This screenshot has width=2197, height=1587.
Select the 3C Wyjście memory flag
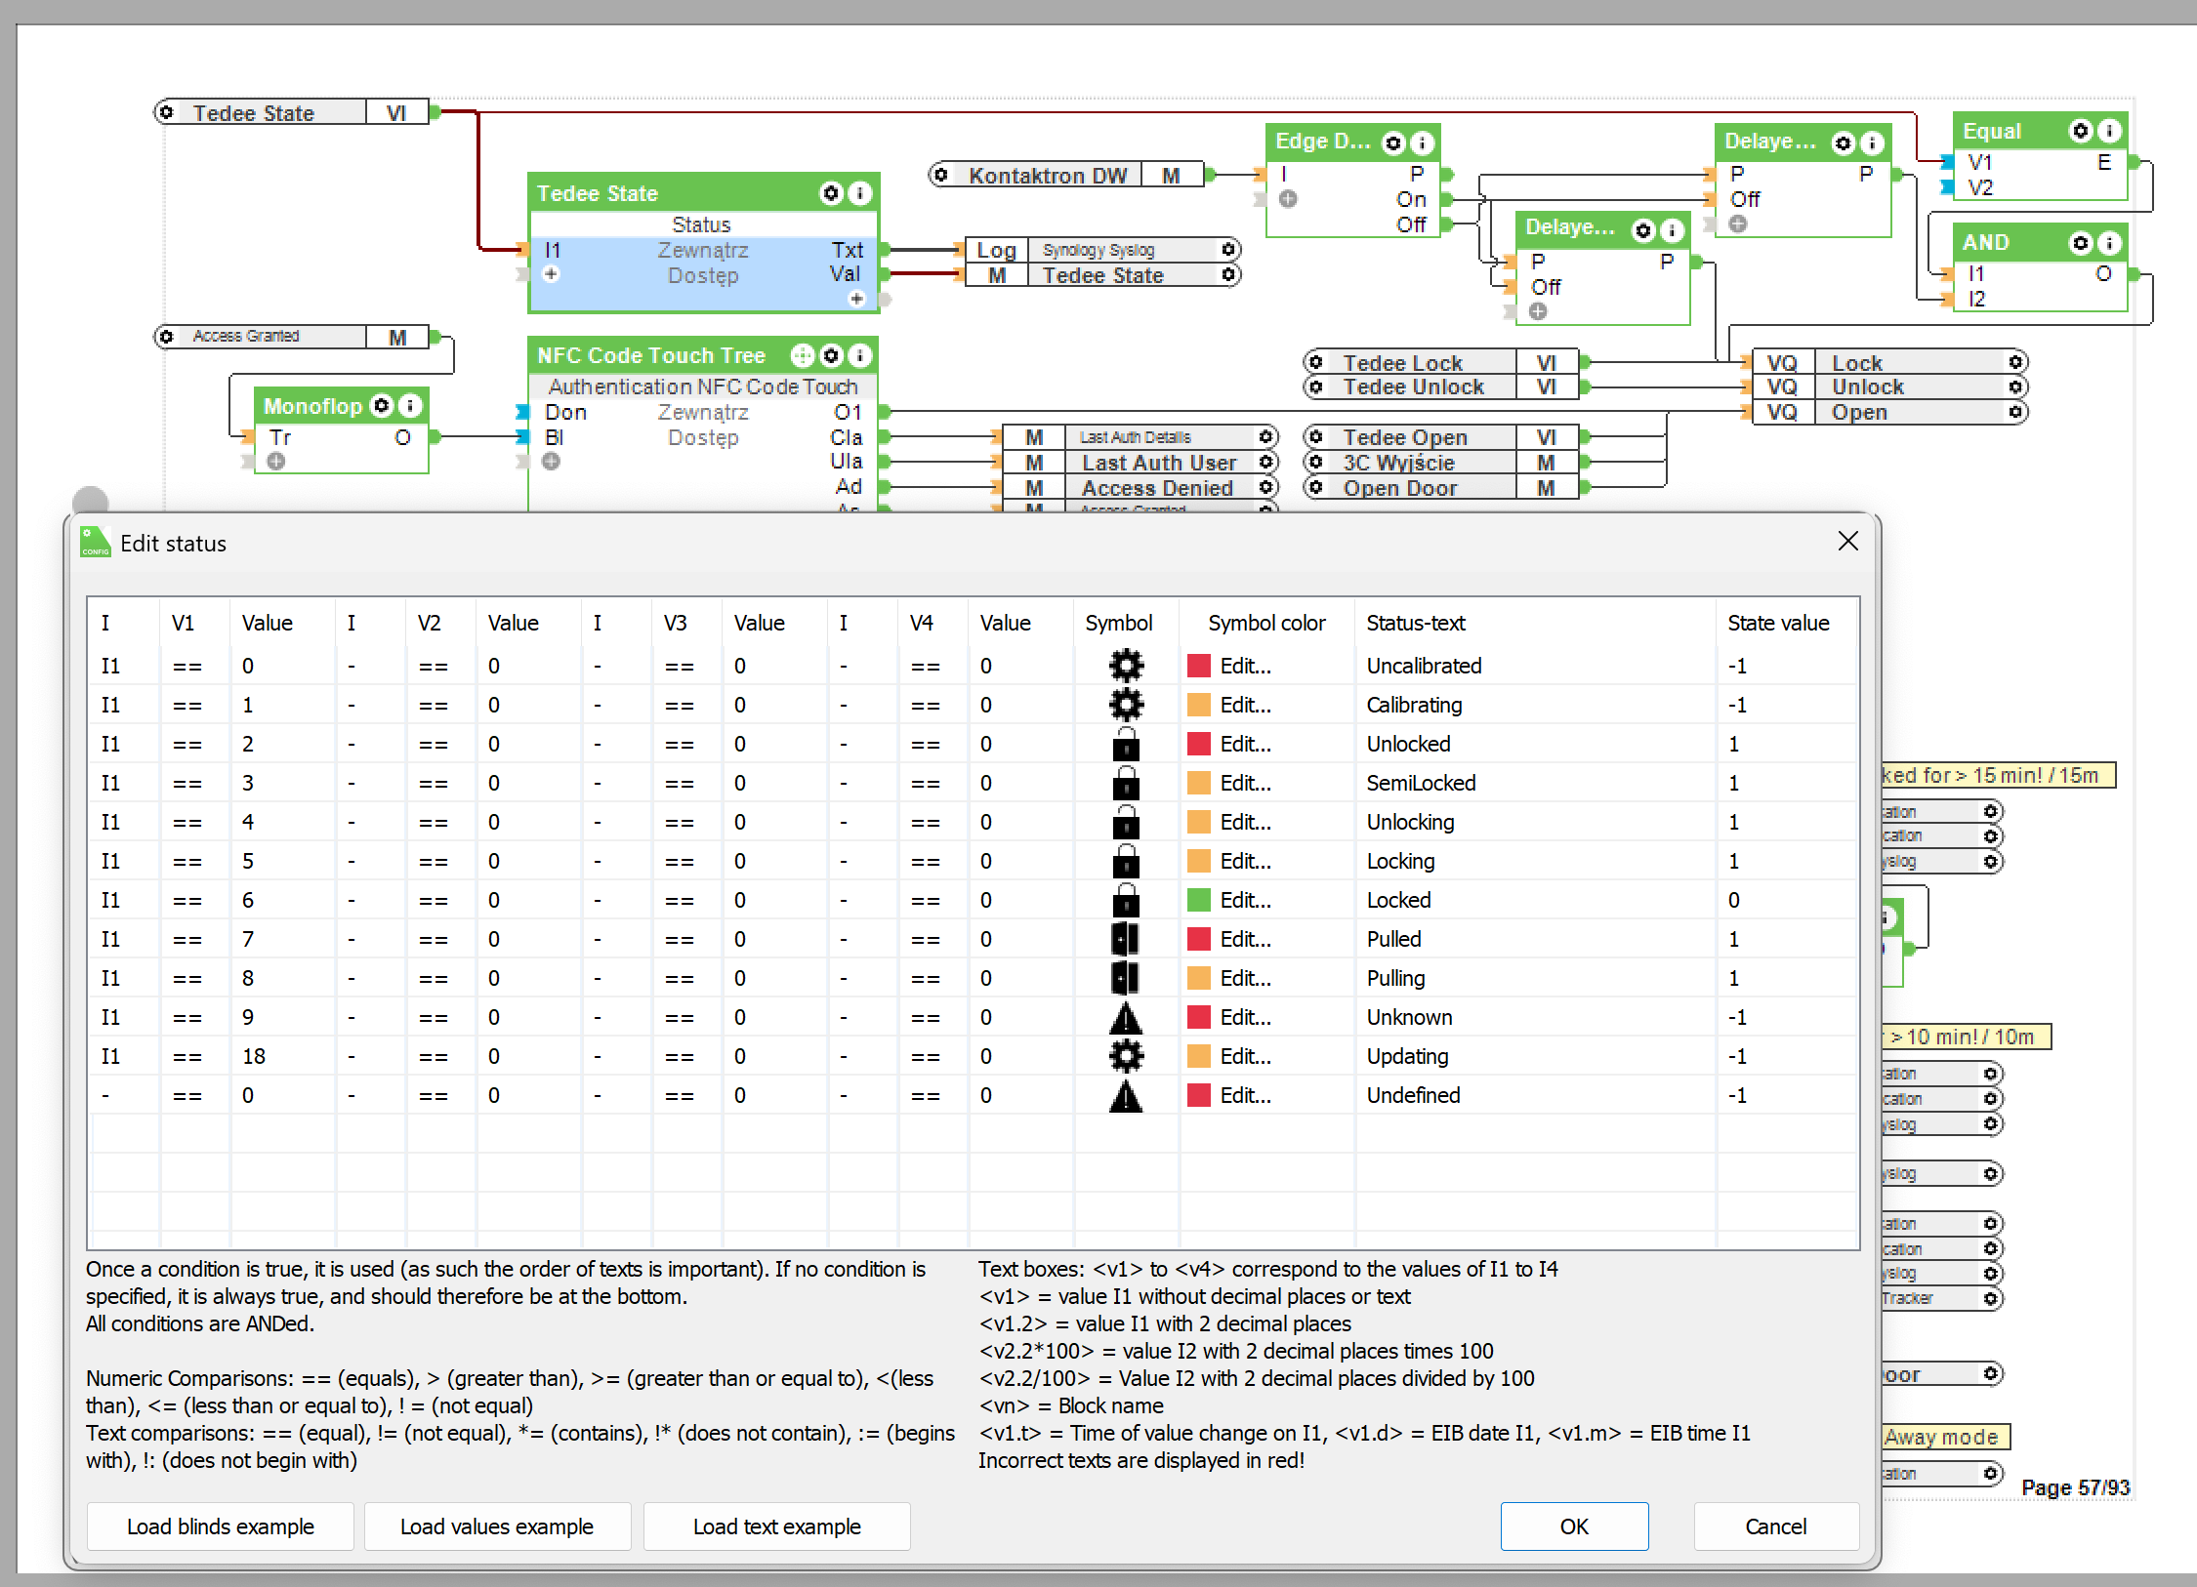1441,463
